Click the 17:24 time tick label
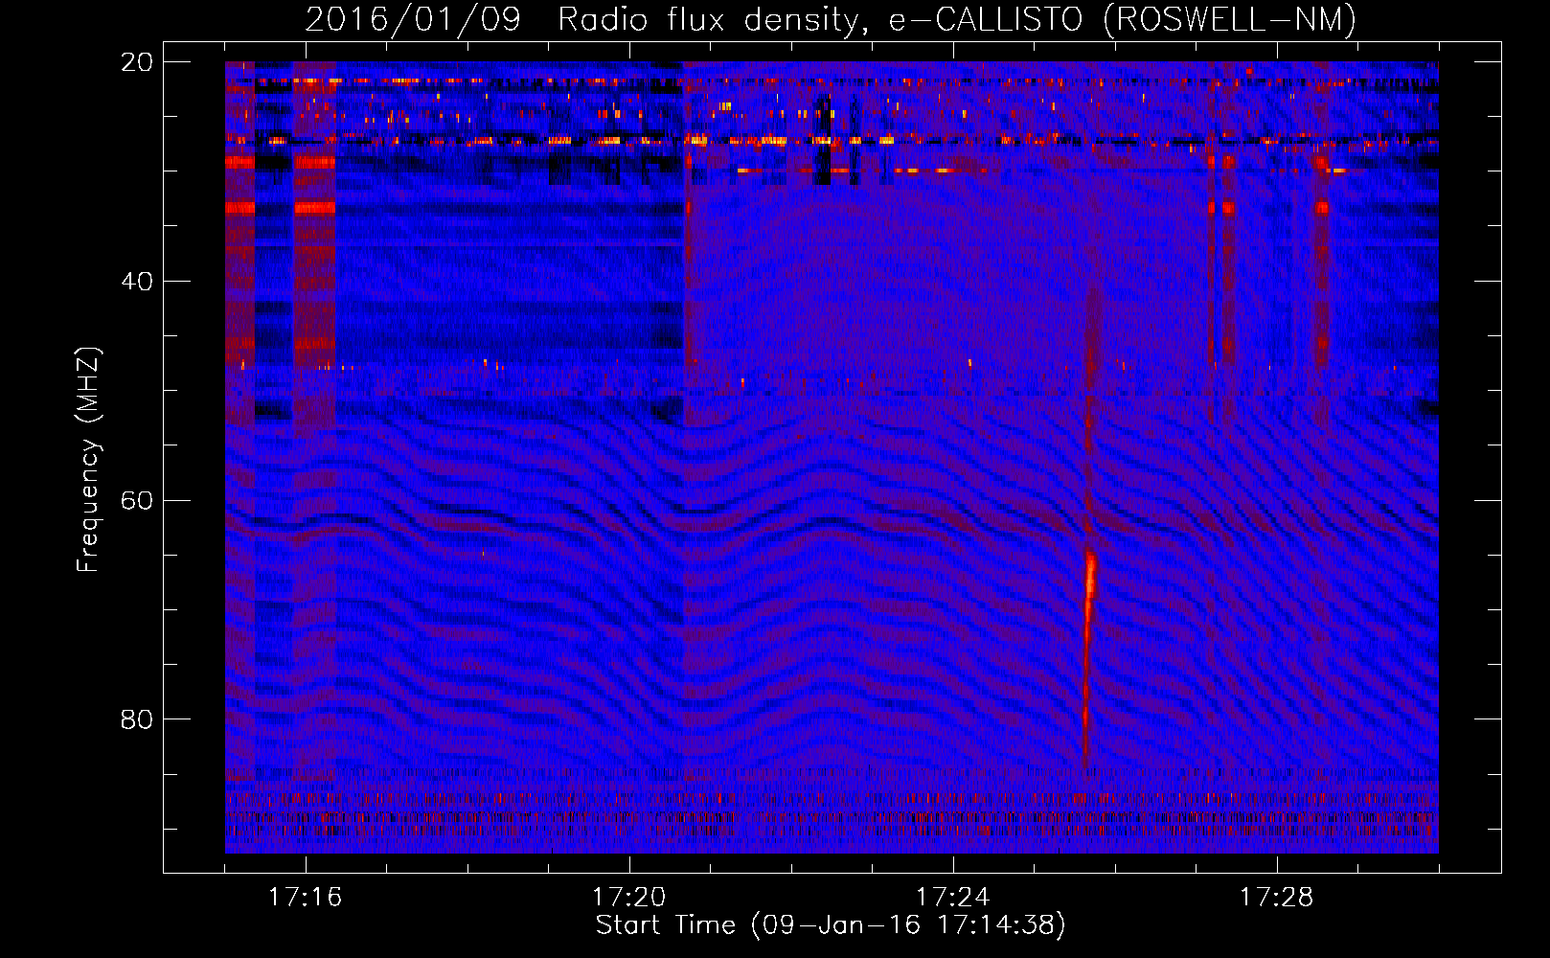Image resolution: width=1550 pixels, height=958 pixels. [x=953, y=898]
